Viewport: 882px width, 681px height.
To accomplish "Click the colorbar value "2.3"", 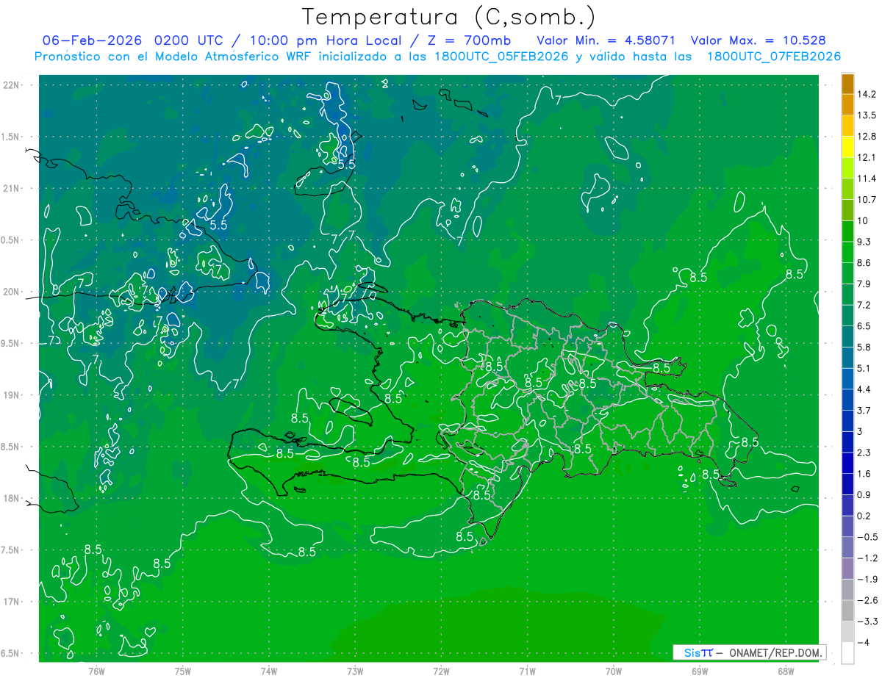I will click(864, 453).
